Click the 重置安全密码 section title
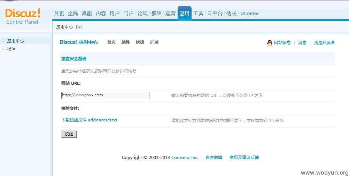The width and height of the screenshot is (349, 176). pyautogui.click(x=74, y=59)
